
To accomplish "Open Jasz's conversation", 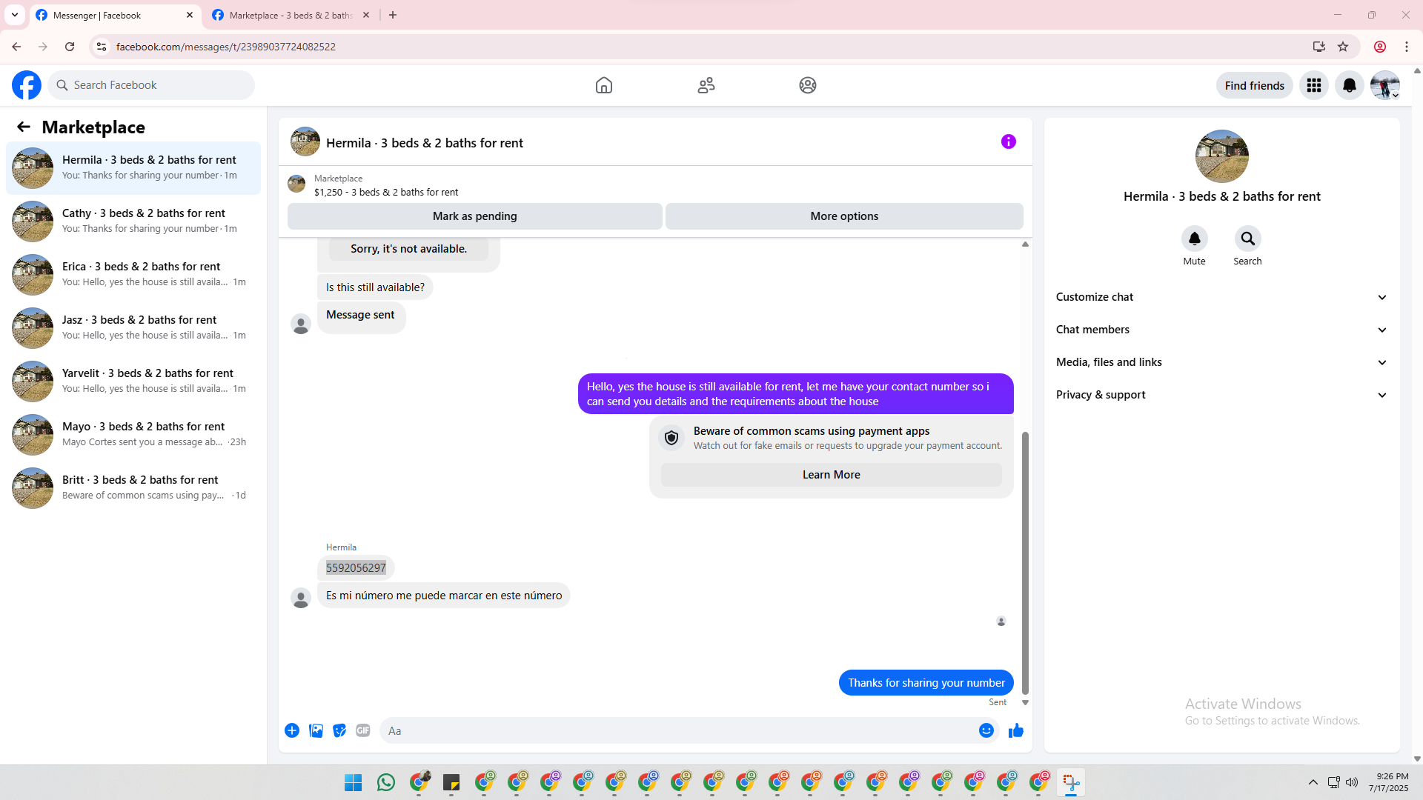I will (133, 328).
